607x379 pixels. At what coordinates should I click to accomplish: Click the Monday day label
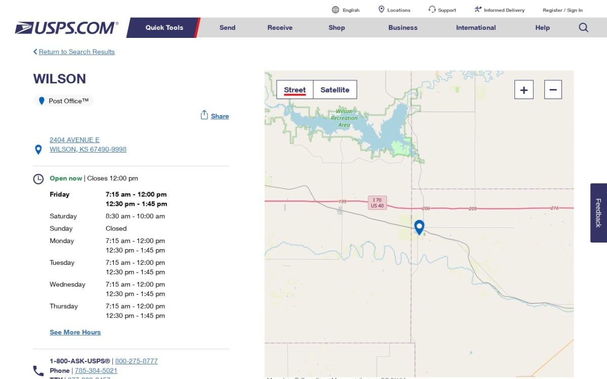tap(62, 241)
